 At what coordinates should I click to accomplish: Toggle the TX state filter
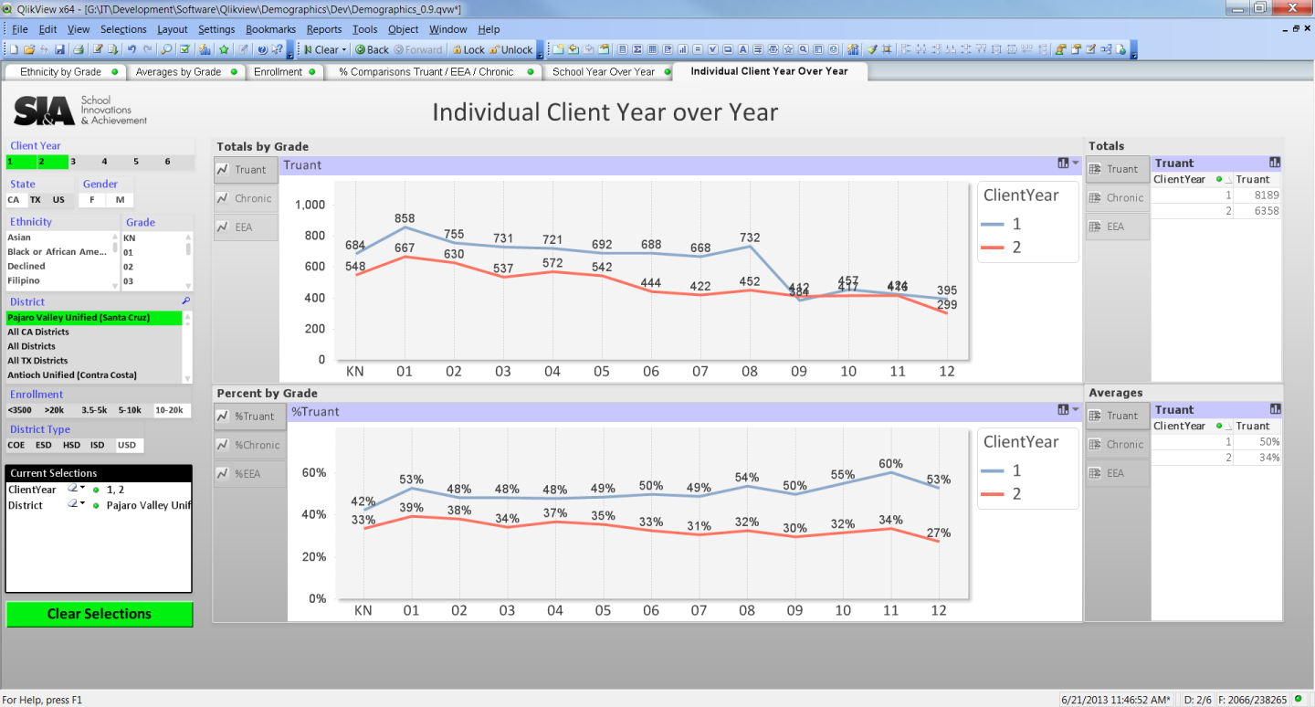click(36, 200)
